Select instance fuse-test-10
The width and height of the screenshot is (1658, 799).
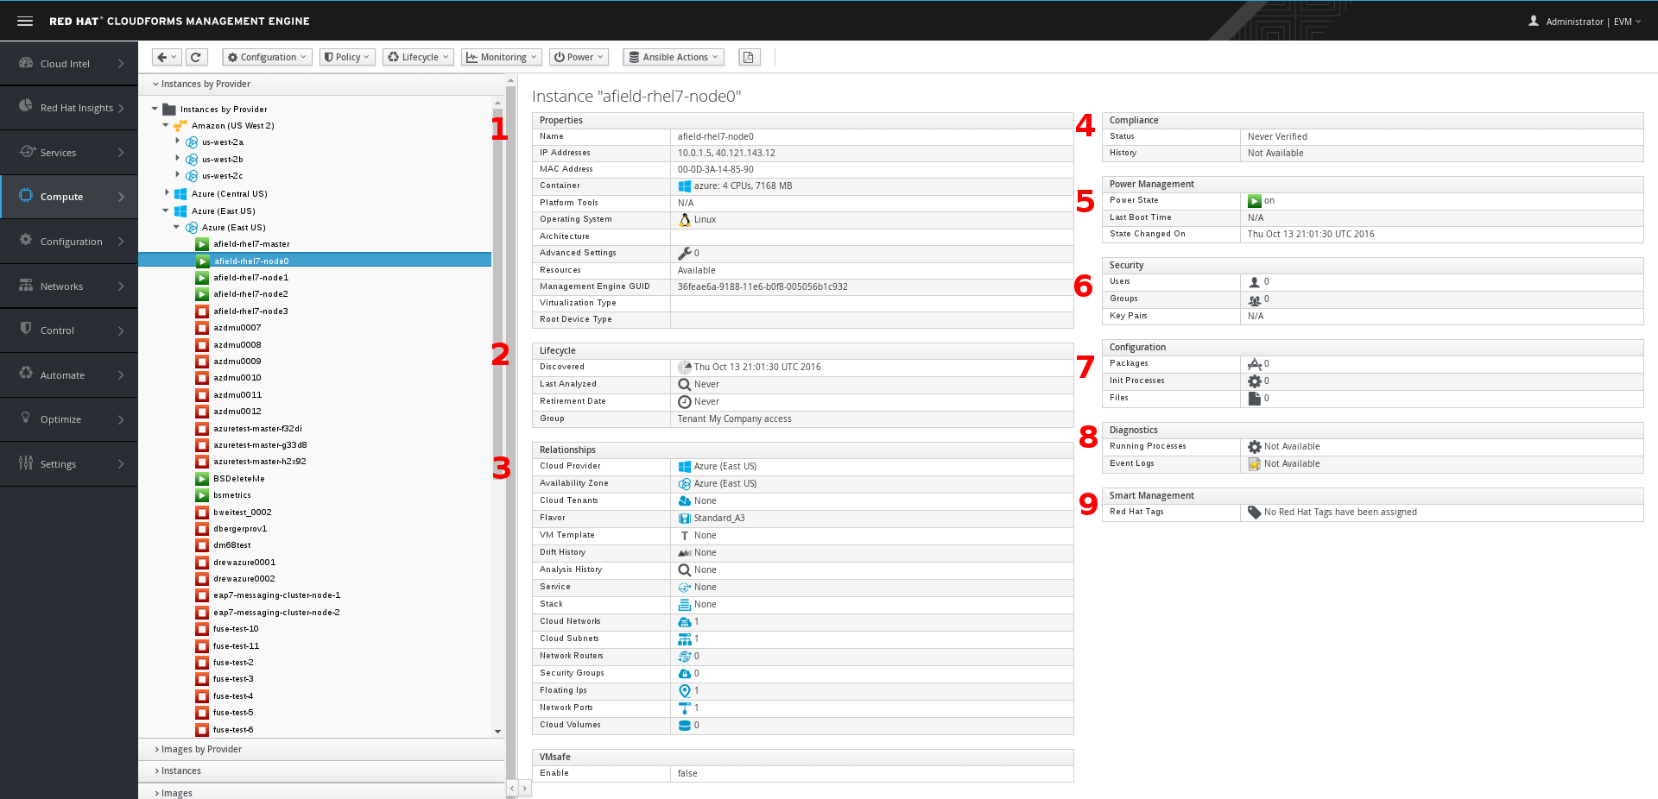[x=236, y=629]
